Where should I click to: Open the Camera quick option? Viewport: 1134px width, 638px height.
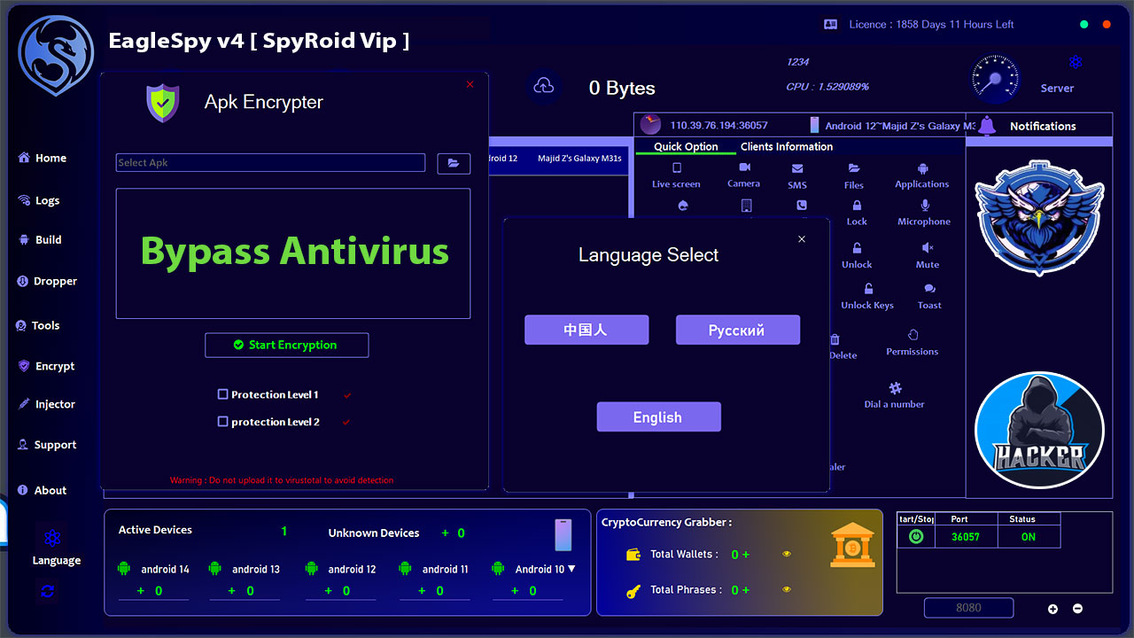pos(744,168)
